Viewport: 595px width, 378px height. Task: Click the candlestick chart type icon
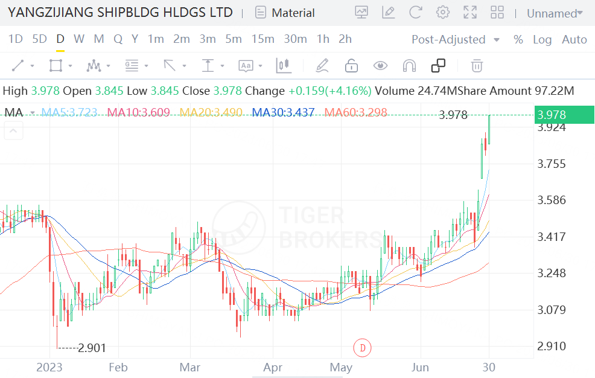pyautogui.click(x=284, y=66)
